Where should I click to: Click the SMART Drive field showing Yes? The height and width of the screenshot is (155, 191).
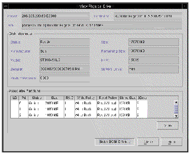pyautogui.click(x=153, y=69)
